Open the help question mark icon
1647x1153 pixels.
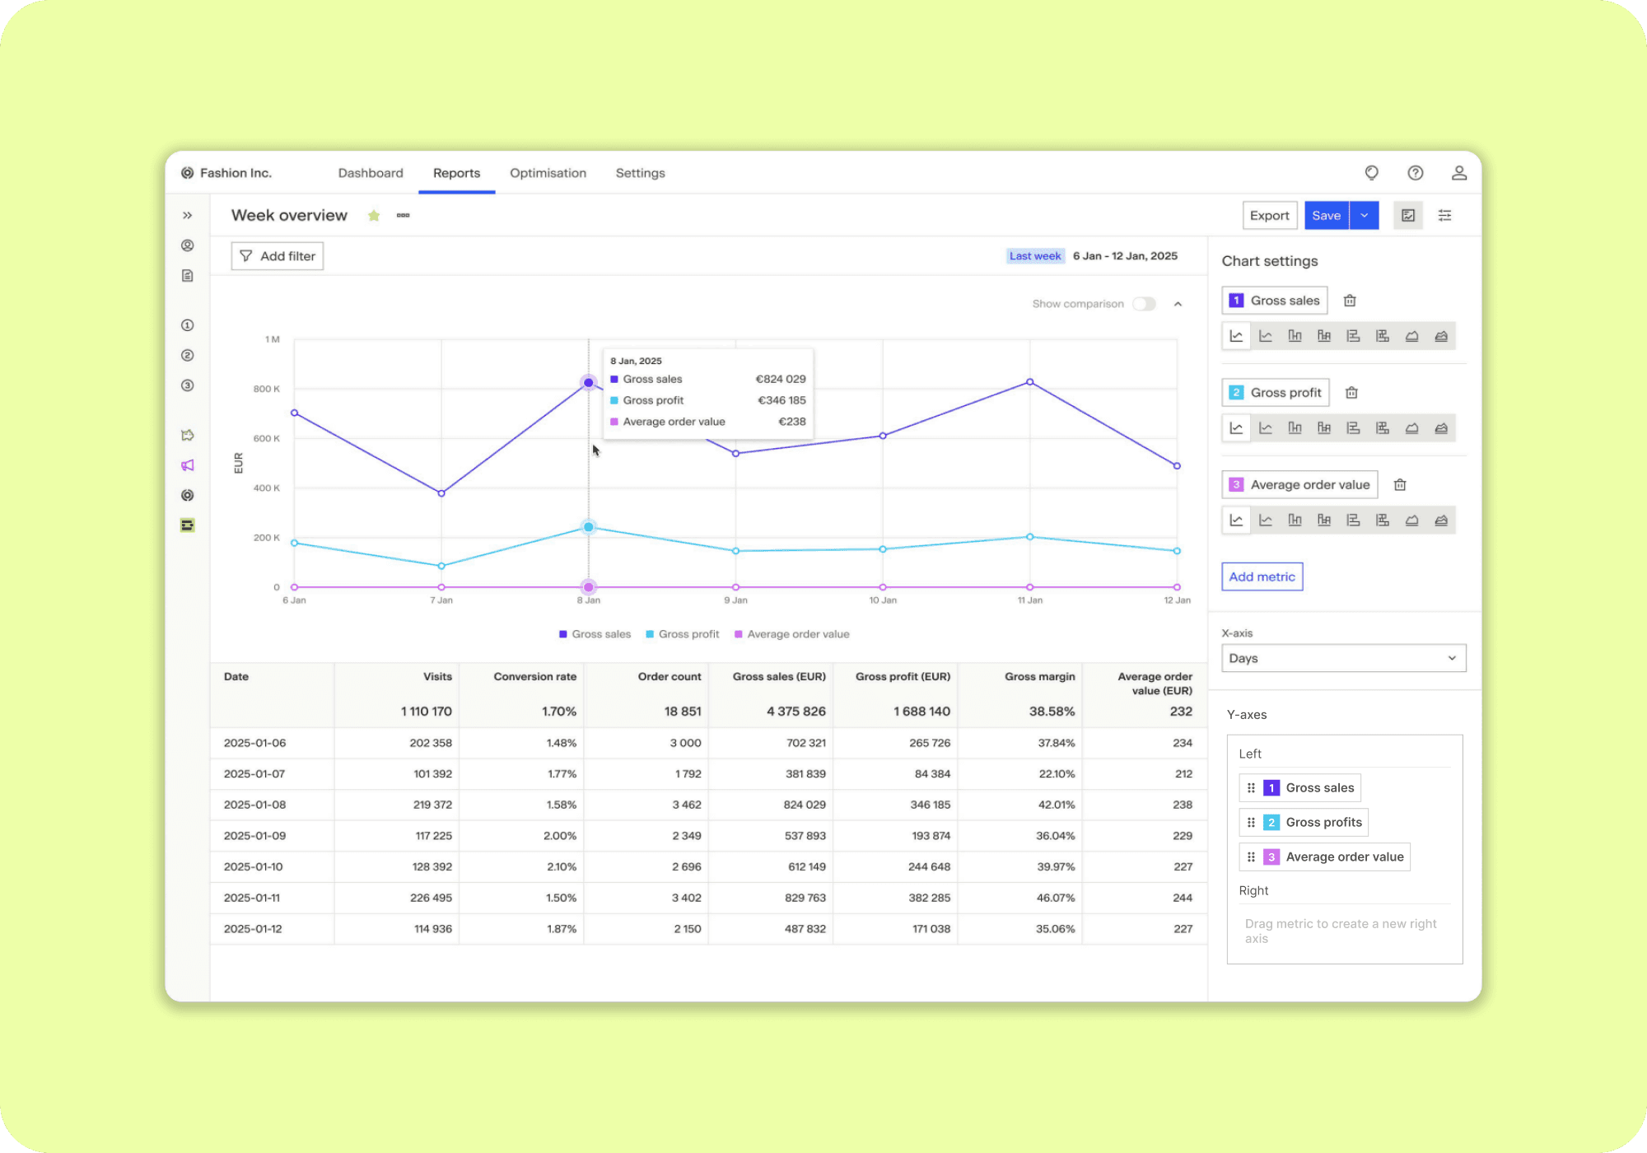point(1415,173)
